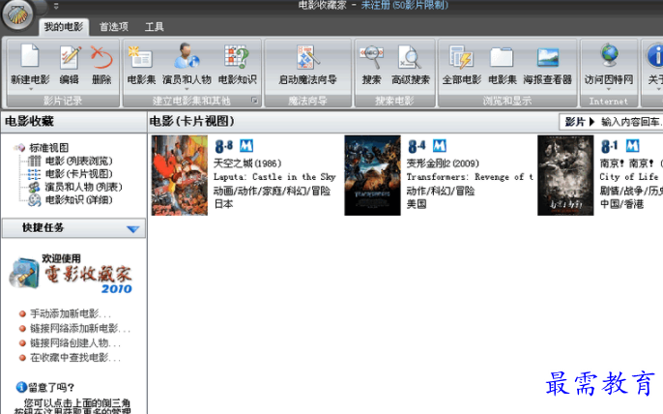This screenshot has height=414, width=663.
Task: Click the 链接网络创建人物 link
Action: click(74, 342)
